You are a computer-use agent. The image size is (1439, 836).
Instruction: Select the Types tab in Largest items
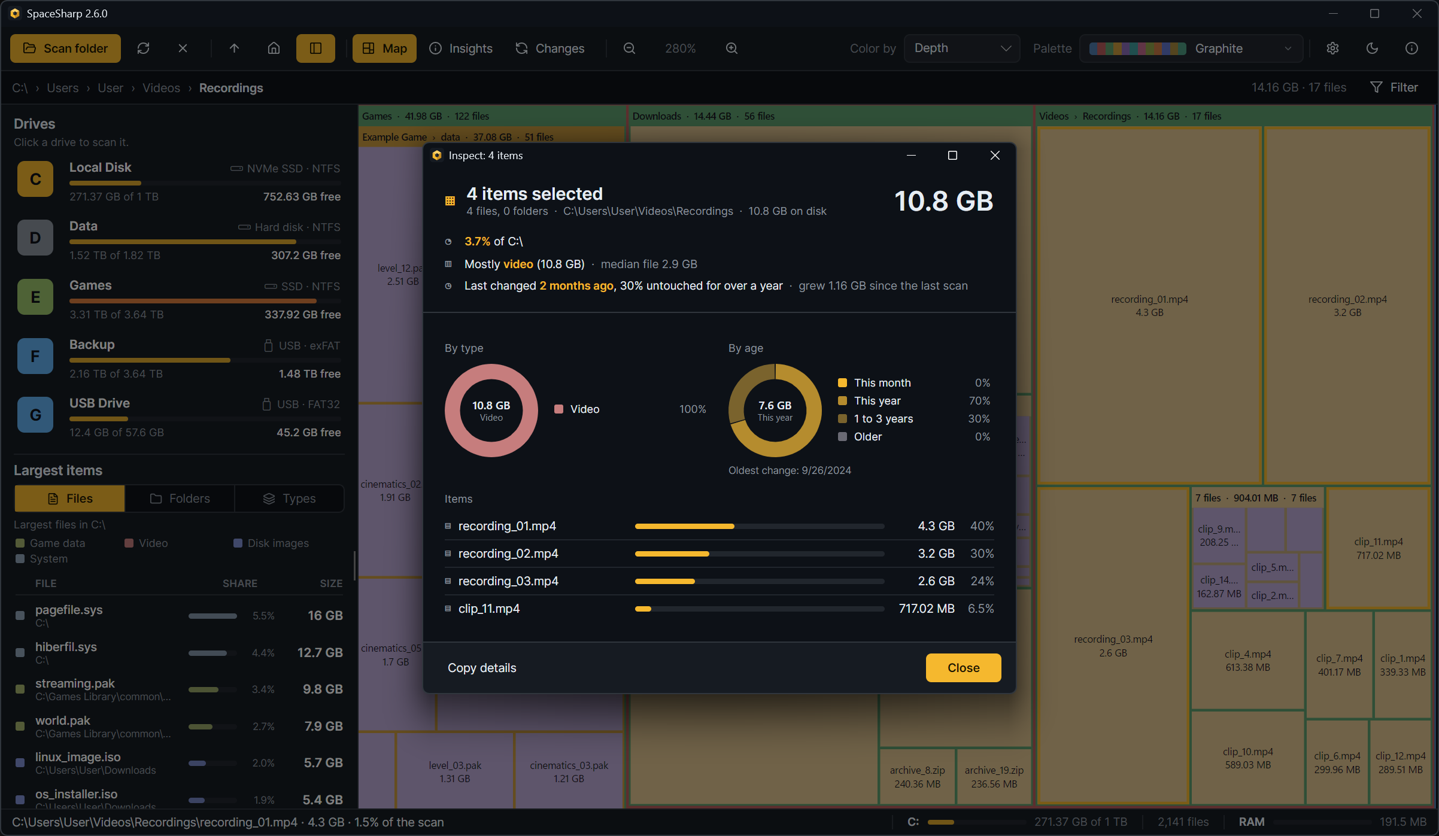tap(289, 498)
